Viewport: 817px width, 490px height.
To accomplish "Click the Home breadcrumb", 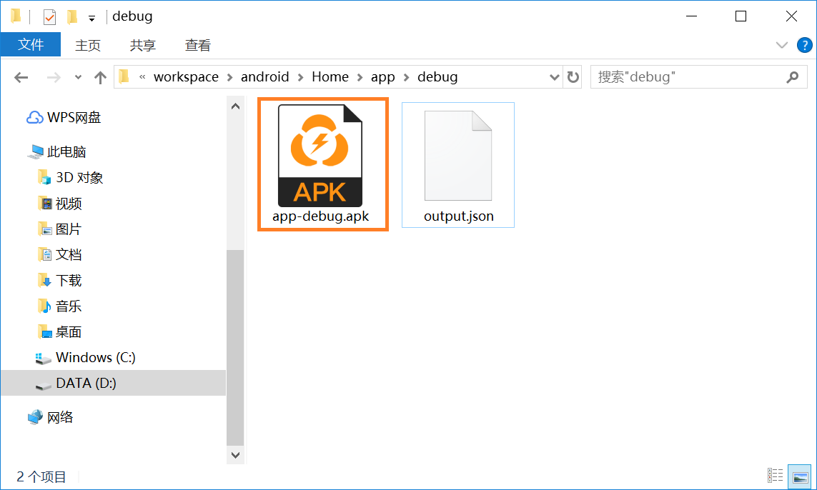I will click(x=330, y=77).
